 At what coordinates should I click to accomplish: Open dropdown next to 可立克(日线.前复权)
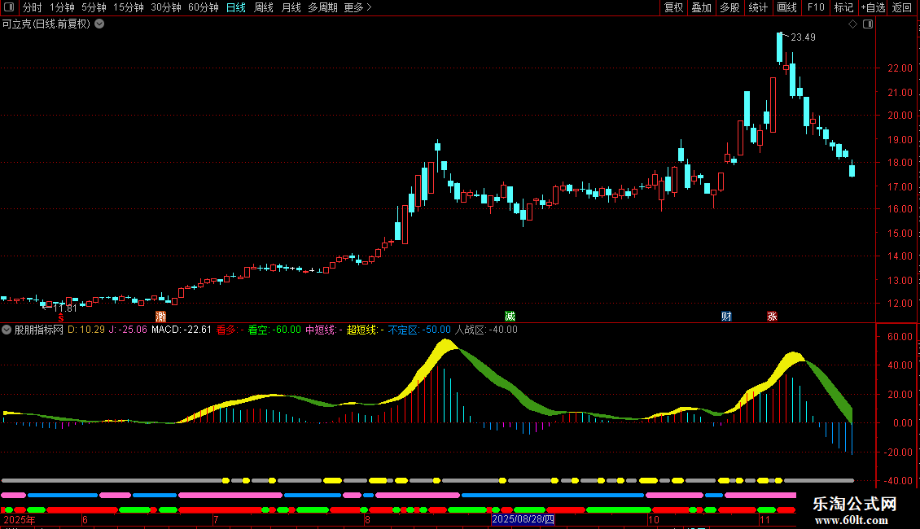pos(100,24)
